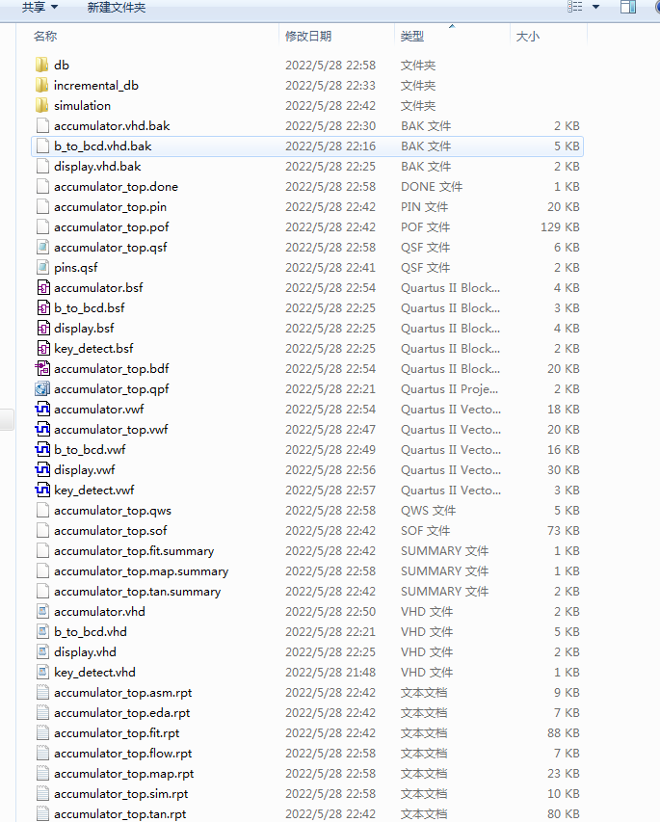Sort by 类型 column header
This screenshot has height=822, width=660.
tap(412, 37)
